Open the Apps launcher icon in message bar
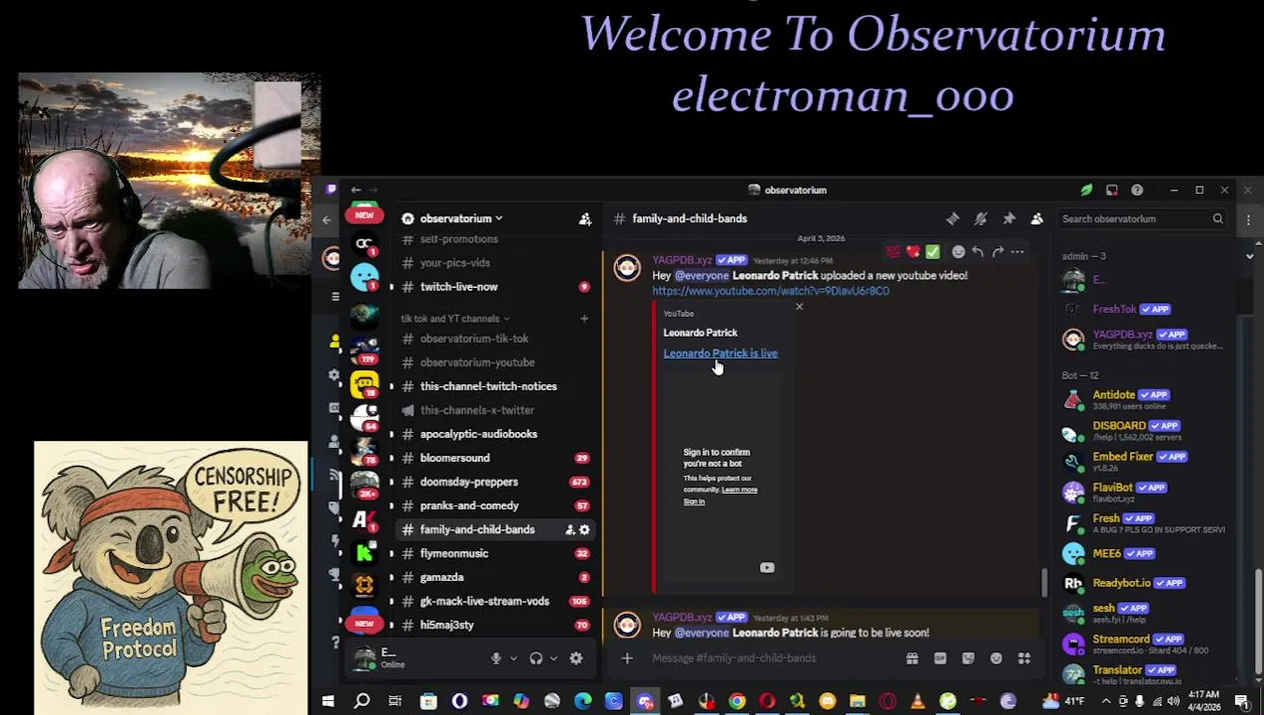 (1024, 658)
